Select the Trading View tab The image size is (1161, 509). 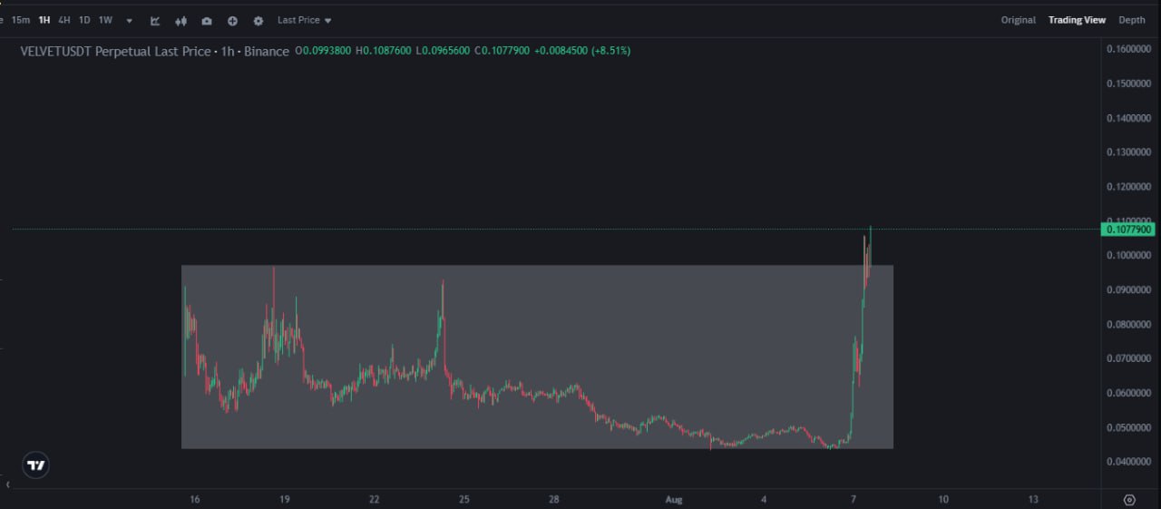[1077, 20]
